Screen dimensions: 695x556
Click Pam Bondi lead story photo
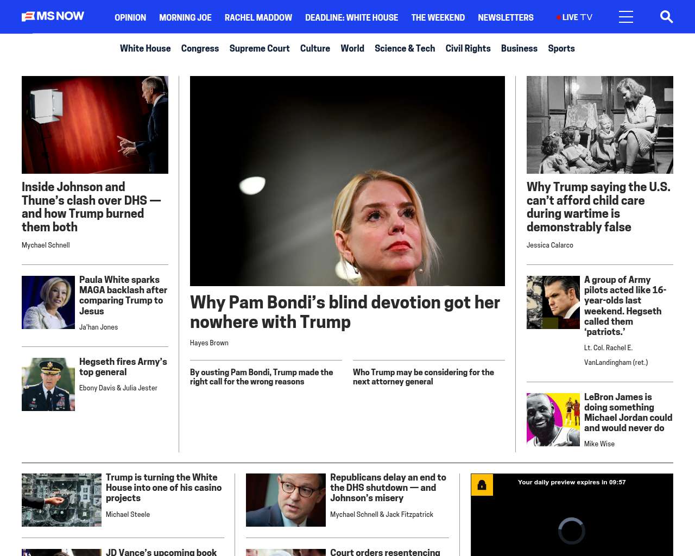pos(347,181)
